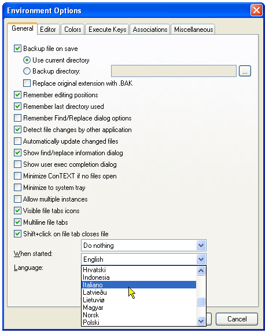This screenshot has height=333, width=269.
Task: Toggle Shift+click on file tab closes file
Action: (17, 234)
